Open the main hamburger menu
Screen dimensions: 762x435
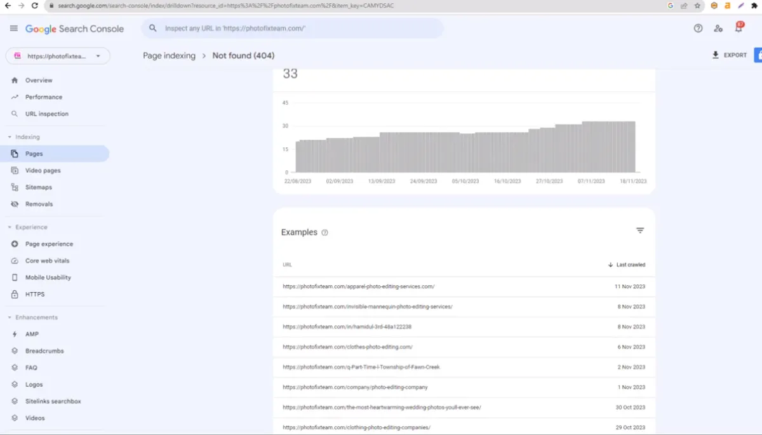tap(14, 29)
